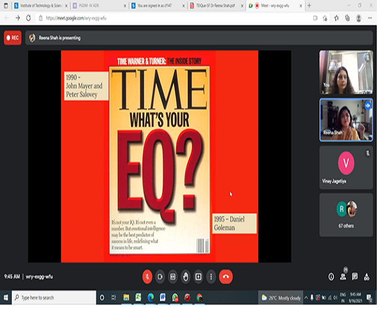Open the chat panel
The height and width of the screenshot is (315, 378).
355,277
